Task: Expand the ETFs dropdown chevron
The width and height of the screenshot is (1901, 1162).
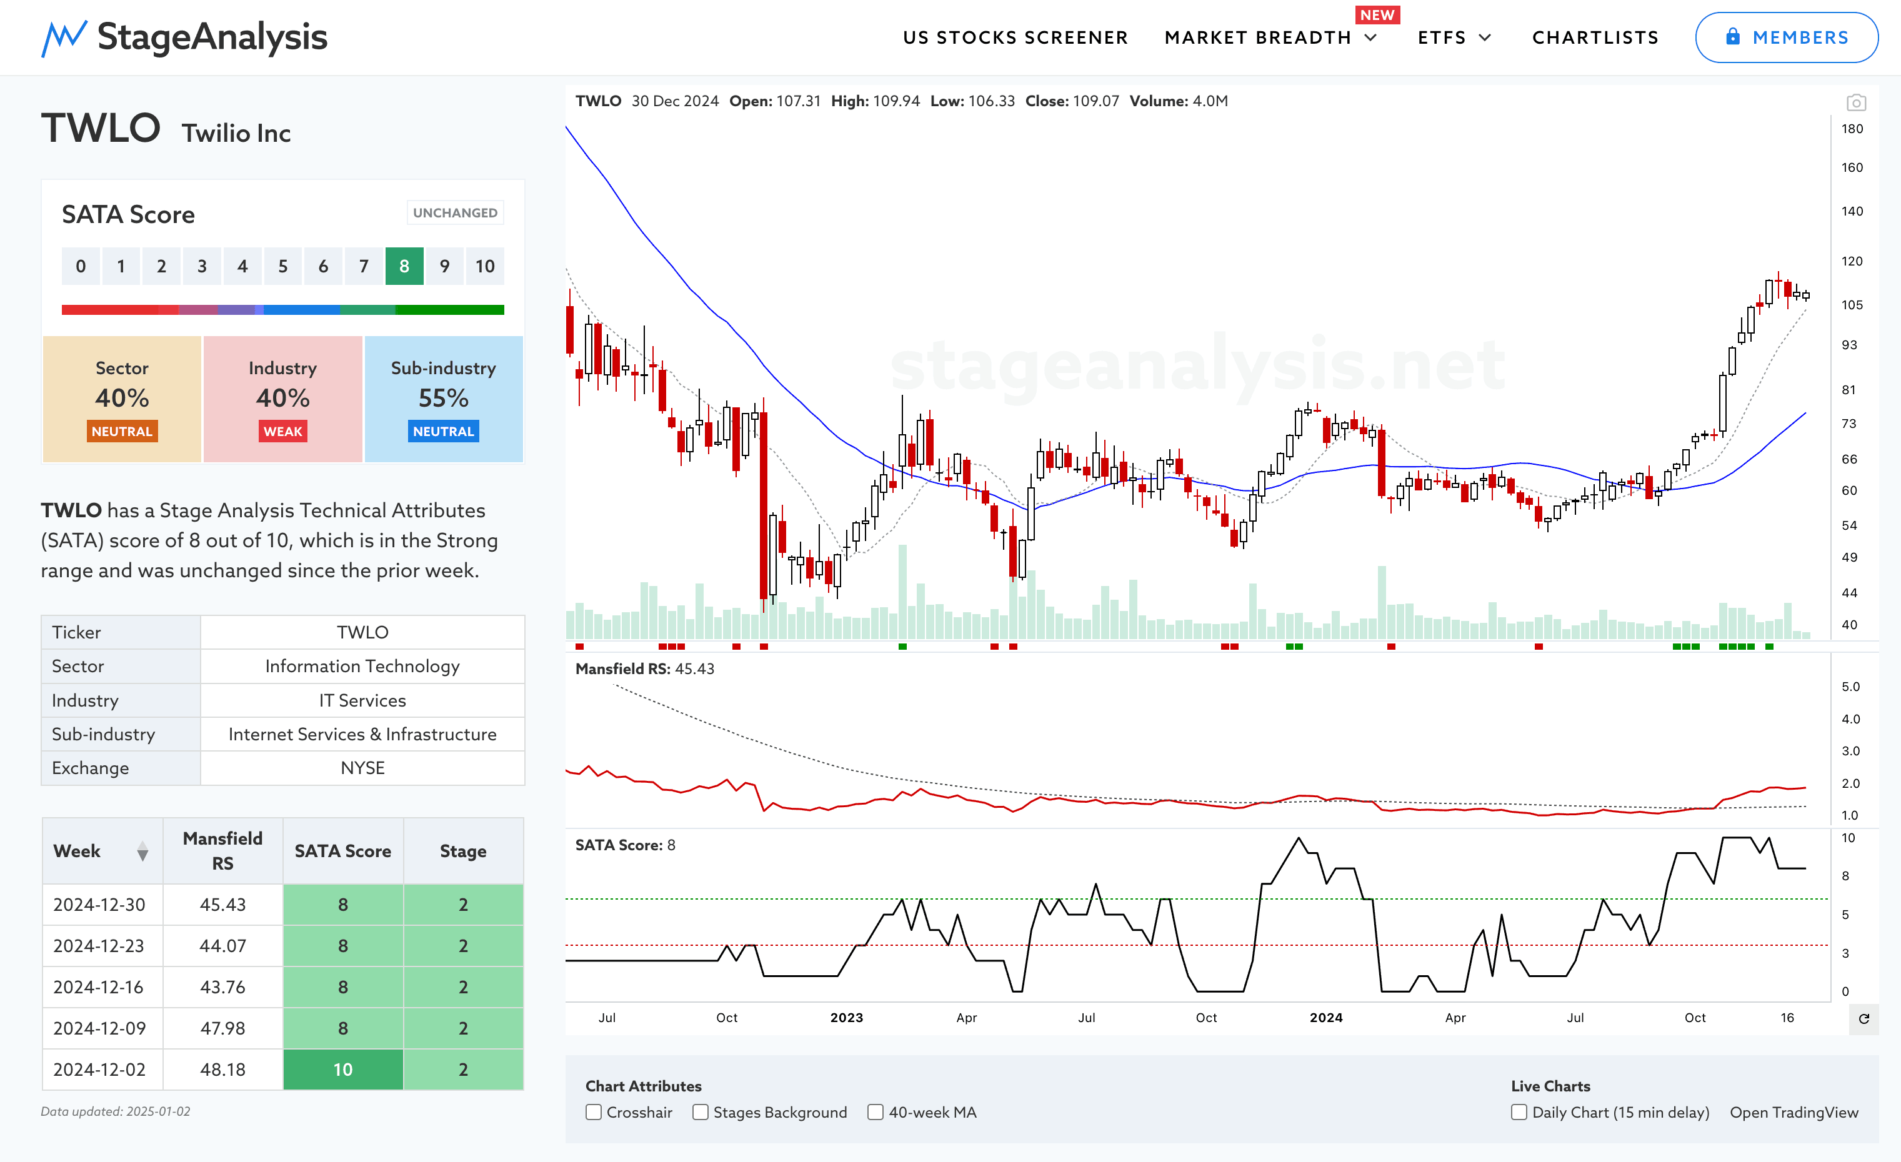Action: pyautogui.click(x=1485, y=37)
